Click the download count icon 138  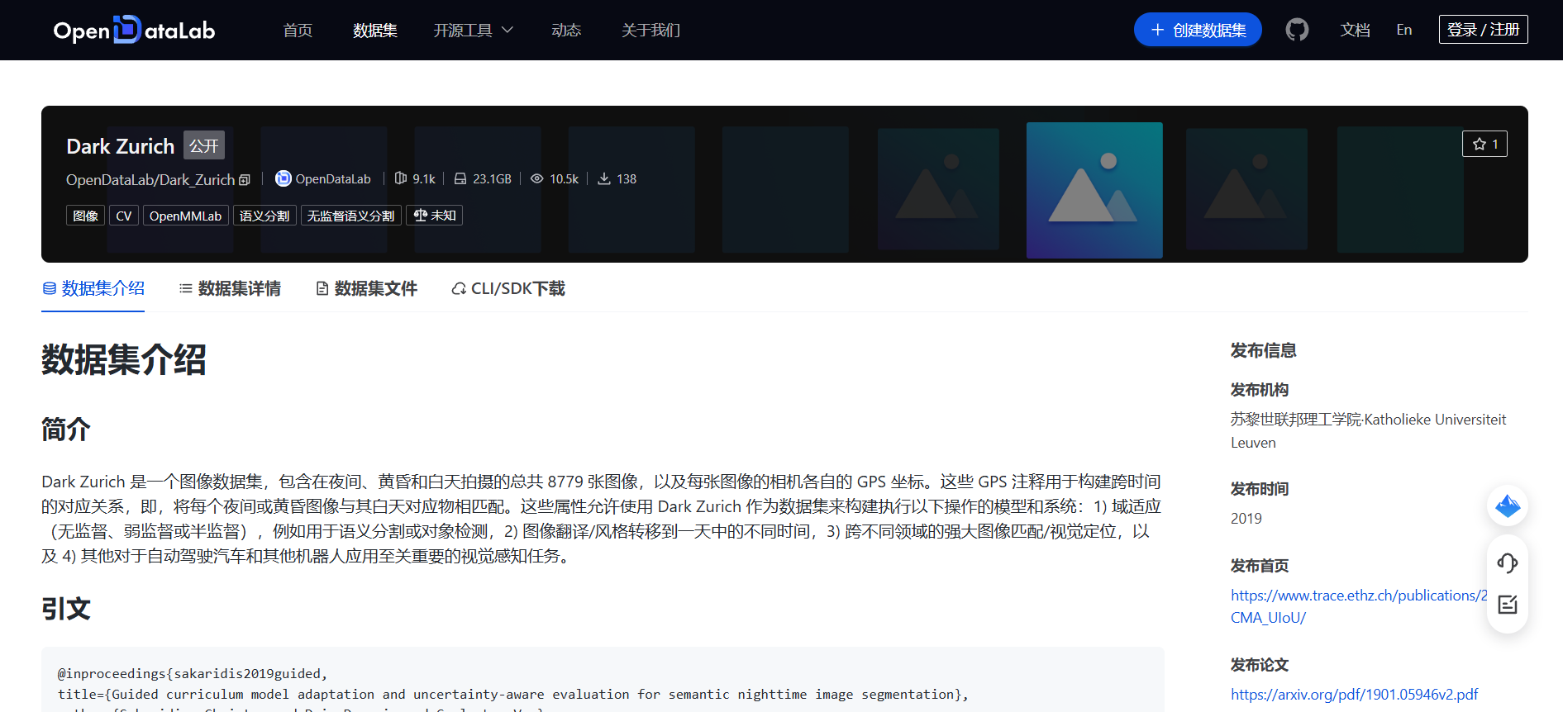(604, 178)
